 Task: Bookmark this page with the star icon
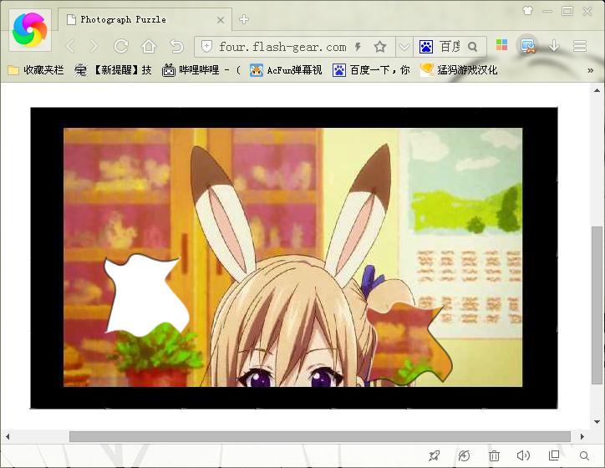[x=380, y=47]
